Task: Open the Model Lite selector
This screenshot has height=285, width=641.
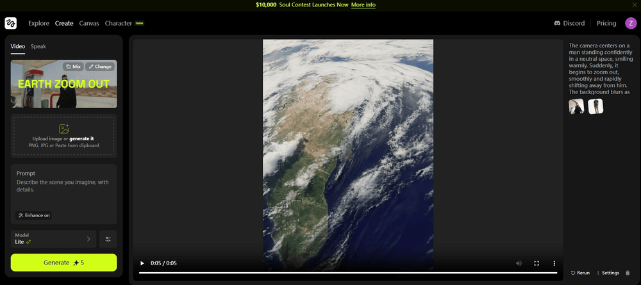Action: pyautogui.click(x=53, y=239)
